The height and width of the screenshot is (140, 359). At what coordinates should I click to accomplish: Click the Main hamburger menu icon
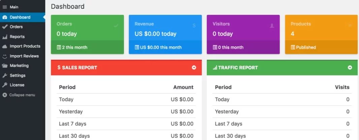click(5, 7)
